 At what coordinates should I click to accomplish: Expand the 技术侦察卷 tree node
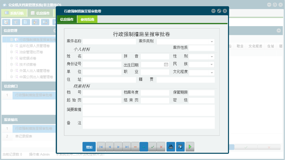11,64
